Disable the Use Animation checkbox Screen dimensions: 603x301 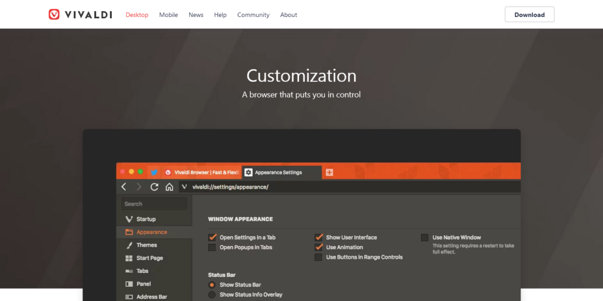coord(319,248)
